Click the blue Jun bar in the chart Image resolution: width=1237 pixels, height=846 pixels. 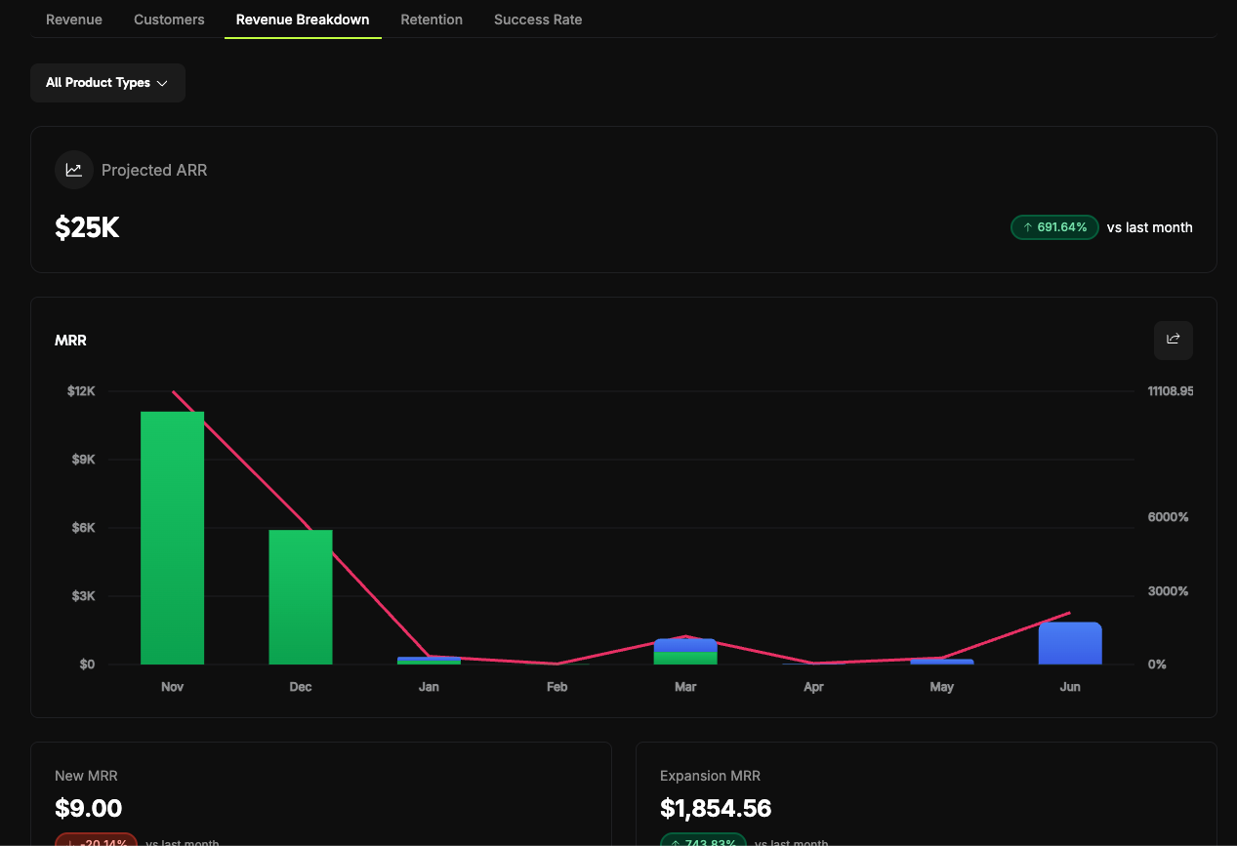1070,644
